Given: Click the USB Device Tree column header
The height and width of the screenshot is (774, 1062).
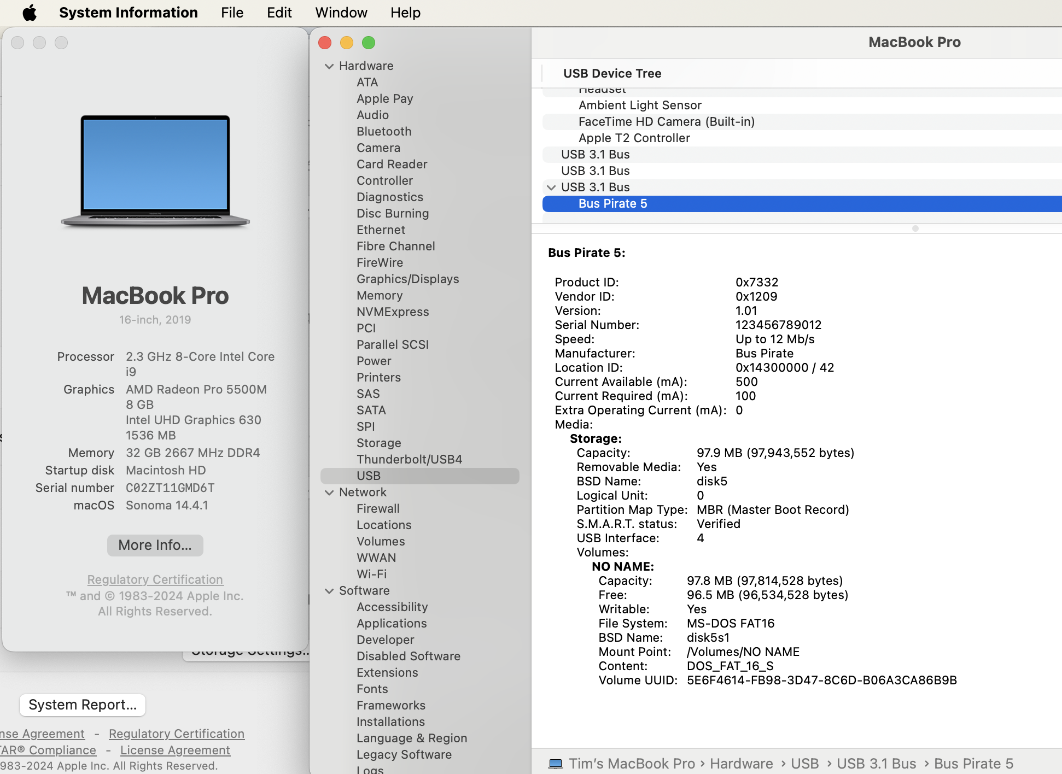Looking at the screenshot, I should [612, 73].
